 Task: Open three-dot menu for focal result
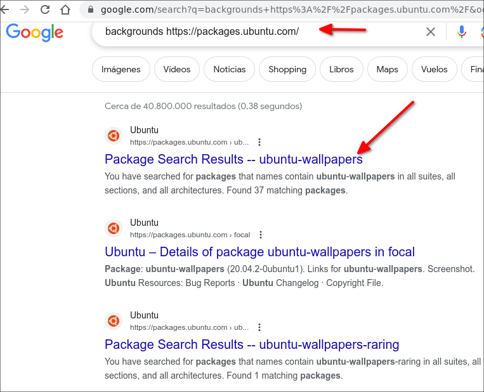pos(261,235)
